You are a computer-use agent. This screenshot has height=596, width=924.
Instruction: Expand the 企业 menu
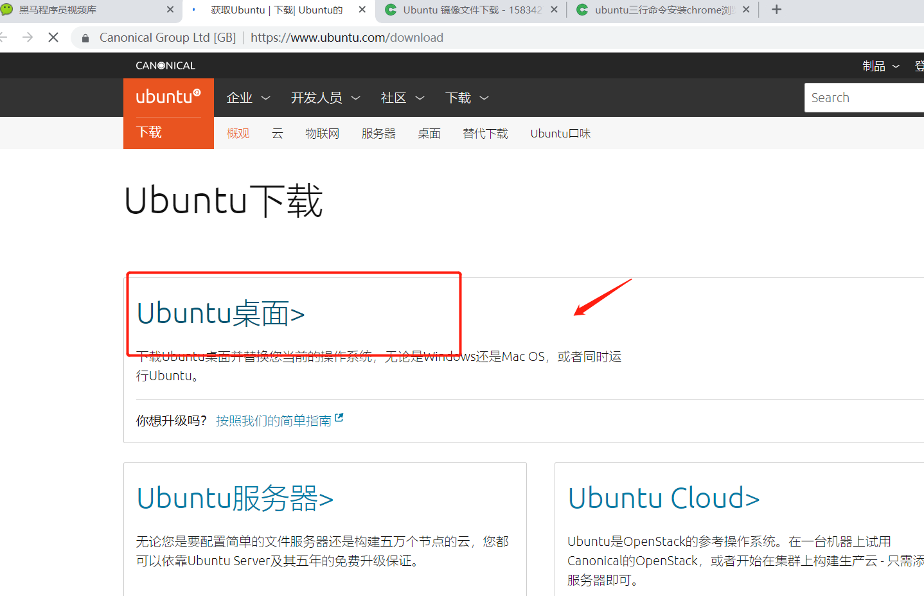point(248,98)
